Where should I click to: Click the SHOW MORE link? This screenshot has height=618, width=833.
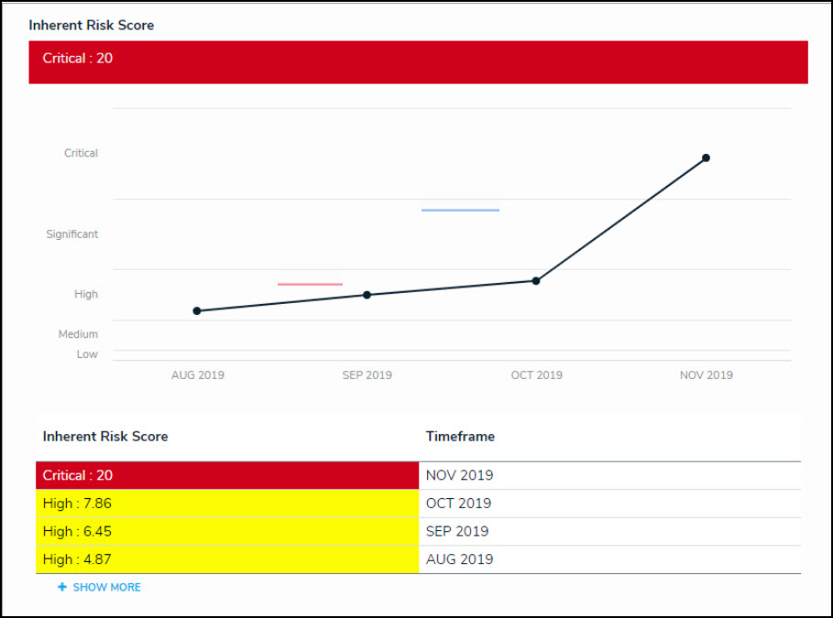(x=106, y=587)
